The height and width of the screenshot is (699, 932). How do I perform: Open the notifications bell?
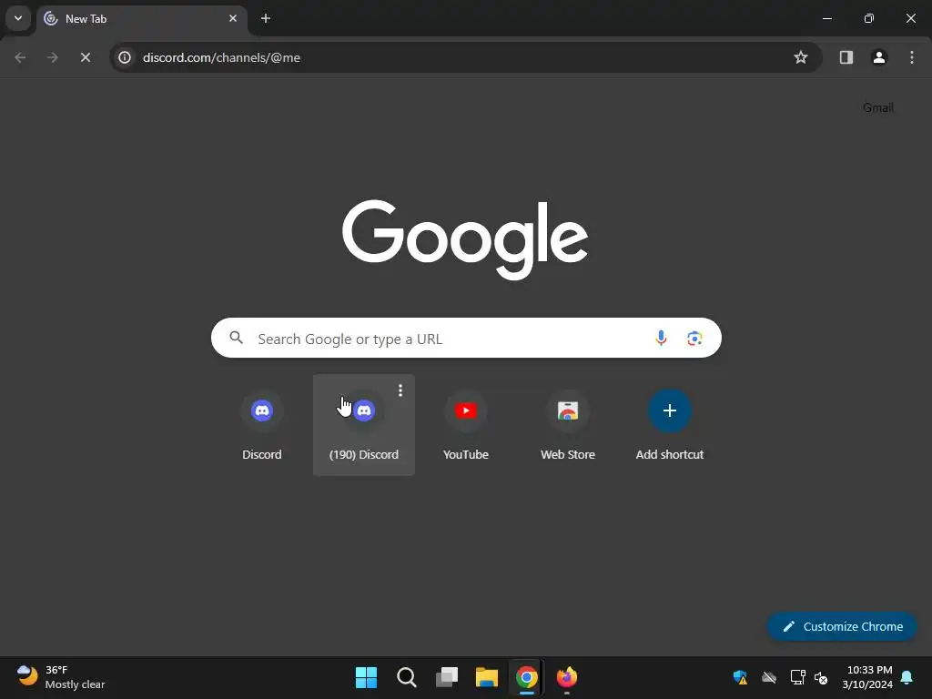point(907,677)
